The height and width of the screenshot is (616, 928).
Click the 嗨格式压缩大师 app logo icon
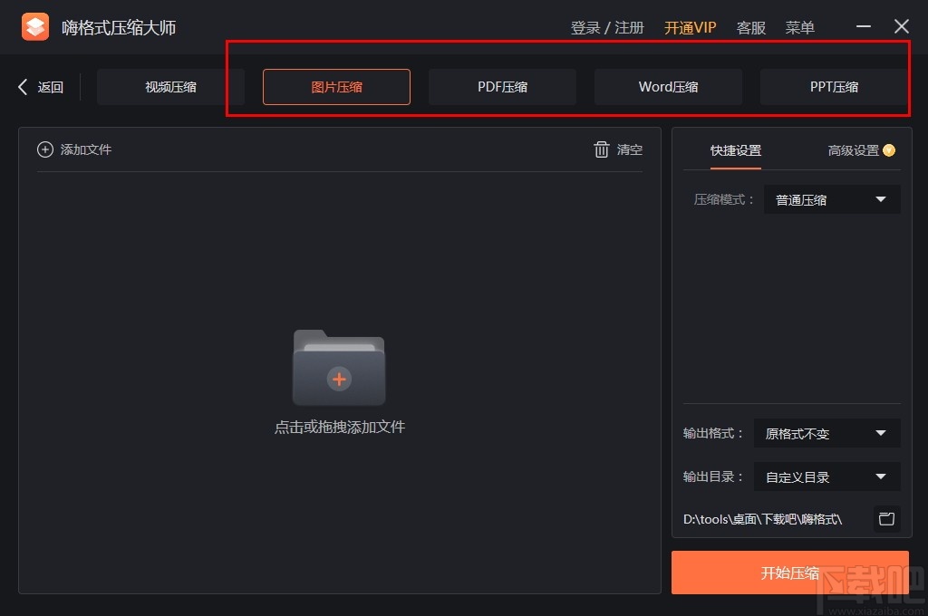34,26
